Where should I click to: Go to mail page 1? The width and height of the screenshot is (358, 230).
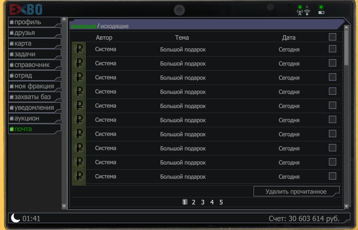pos(185,202)
